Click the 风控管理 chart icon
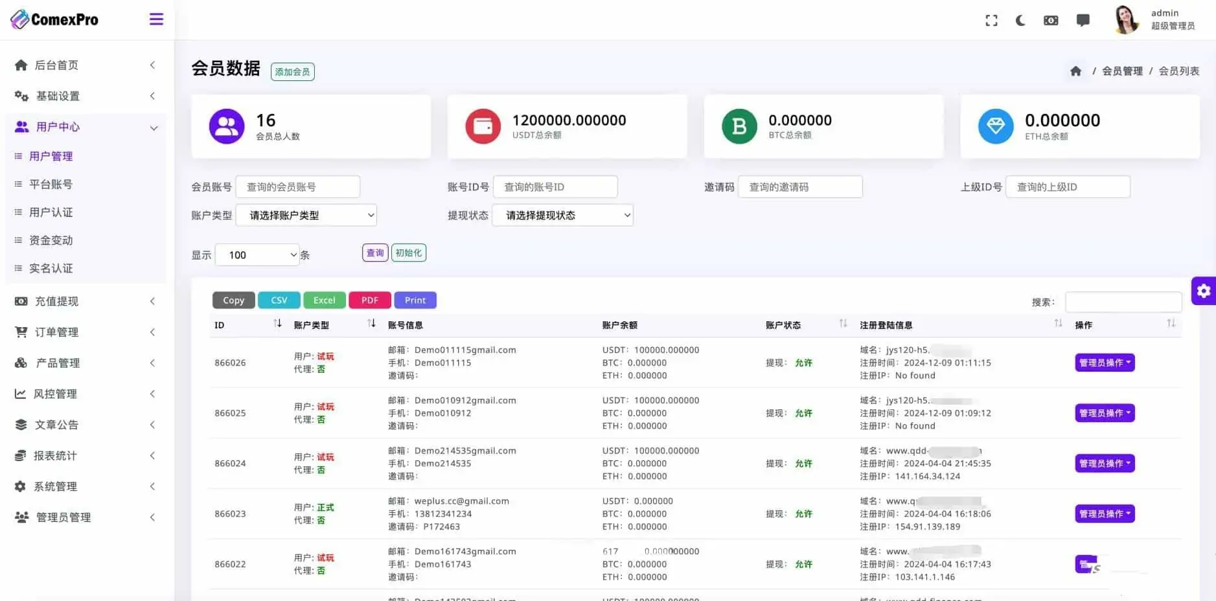Image resolution: width=1216 pixels, height=601 pixels. point(21,394)
